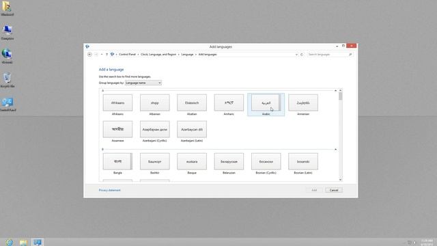This screenshot has height=246, width=437.
Task: Open the Computer desktop icon
Action: [8, 33]
